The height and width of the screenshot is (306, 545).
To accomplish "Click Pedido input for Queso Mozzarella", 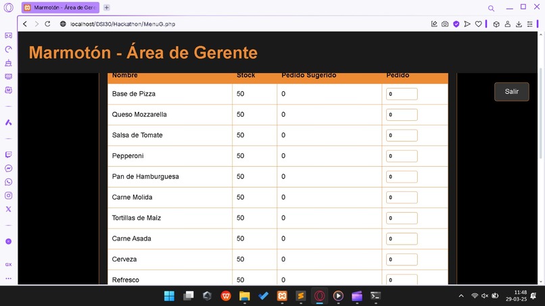I will pos(402,115).
